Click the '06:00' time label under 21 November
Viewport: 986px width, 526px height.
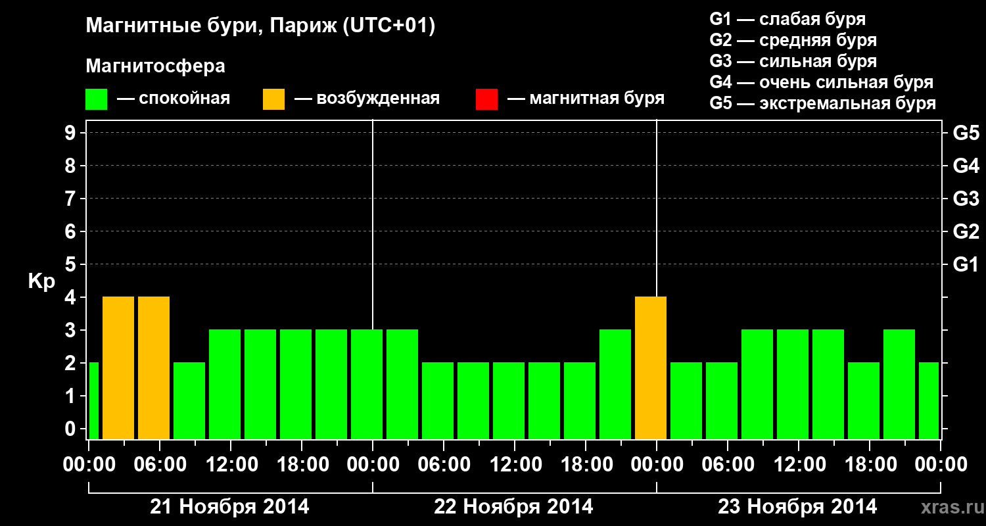pos(160,465)
